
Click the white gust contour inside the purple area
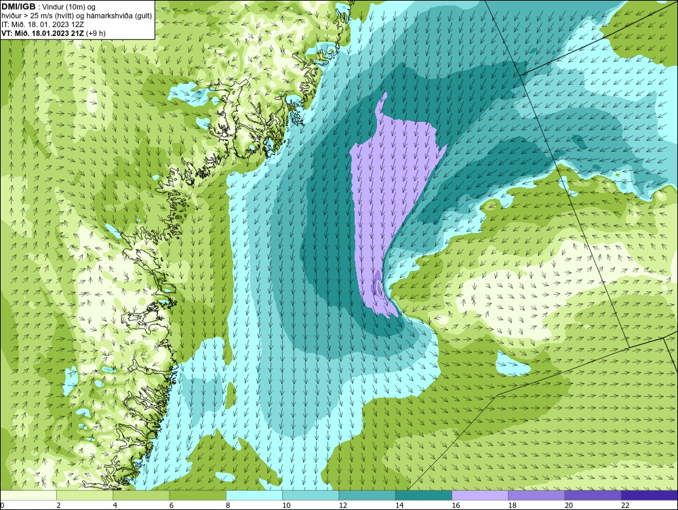click(379, 289)
